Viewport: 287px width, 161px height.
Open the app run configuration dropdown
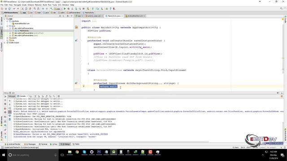[x=58, y=9]
